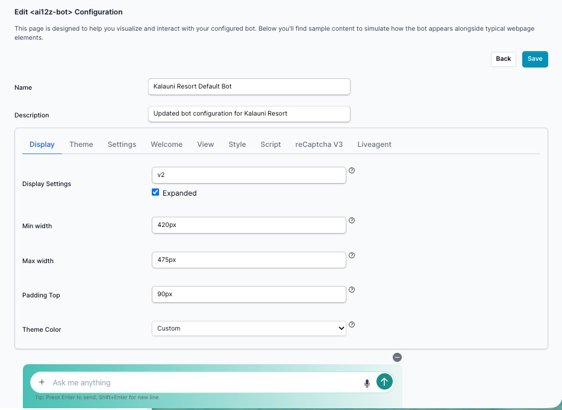Image resolution: width=562 pixels, height=410 pixels.
Task: Uncheck the Expanded checkbox
Action: [155, 193]
